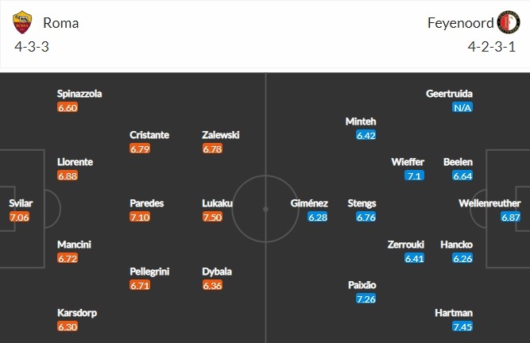Image resolution: width=530 pixels, height=343 pixels.
Task: Select goalkeeper Svilar
Action: (21, 203)
